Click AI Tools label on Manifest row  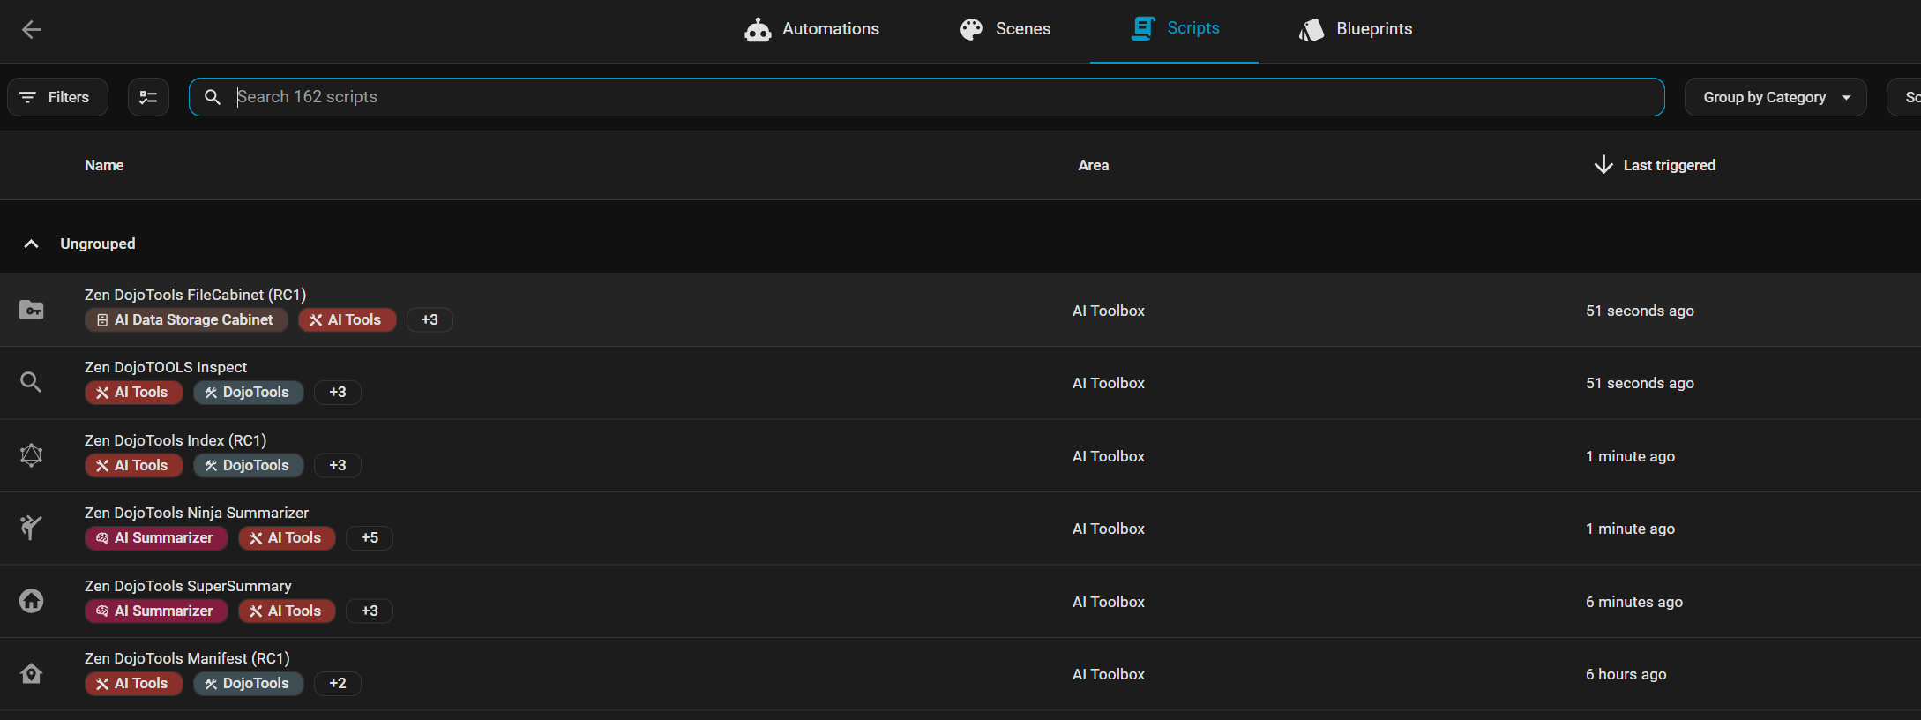[x=134, y=683]
